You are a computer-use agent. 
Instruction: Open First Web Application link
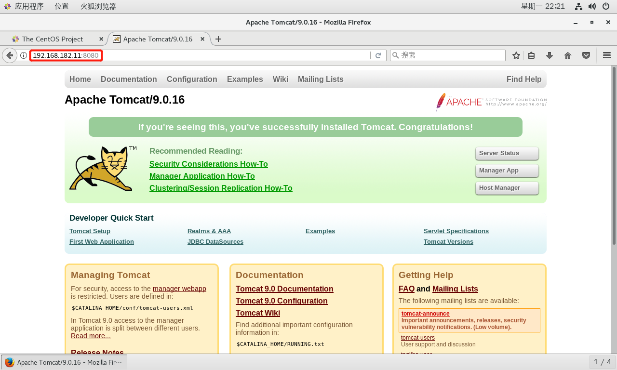(102, 242)
